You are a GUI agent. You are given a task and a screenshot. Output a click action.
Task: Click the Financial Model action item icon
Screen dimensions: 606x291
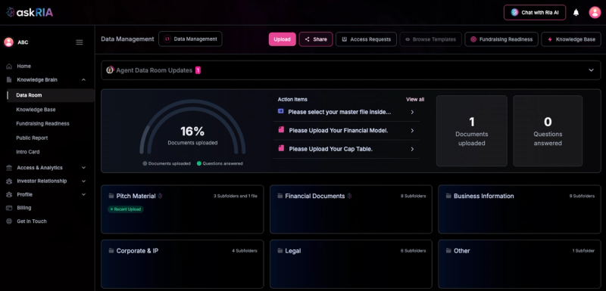(x=281, y=130)
